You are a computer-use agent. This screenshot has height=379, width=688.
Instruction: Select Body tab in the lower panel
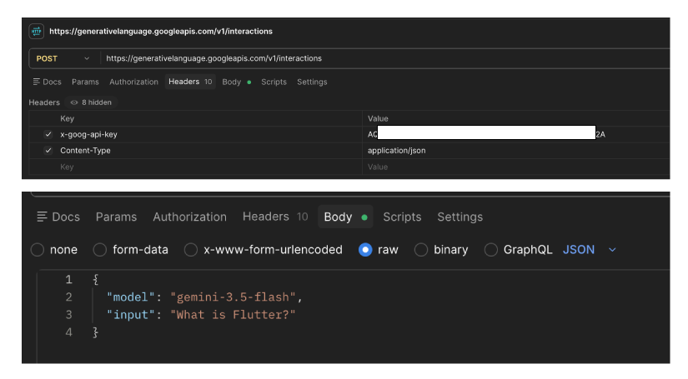345,217
